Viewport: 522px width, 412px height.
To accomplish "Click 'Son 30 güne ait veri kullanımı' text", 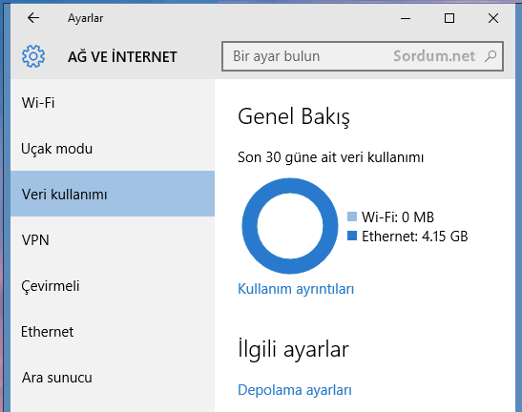I will 330,157.
